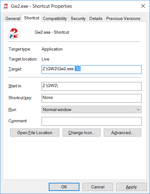Click the 'Target type:' label
The width and height of the screenshot is (150, 194).
[x=20, y=49]
